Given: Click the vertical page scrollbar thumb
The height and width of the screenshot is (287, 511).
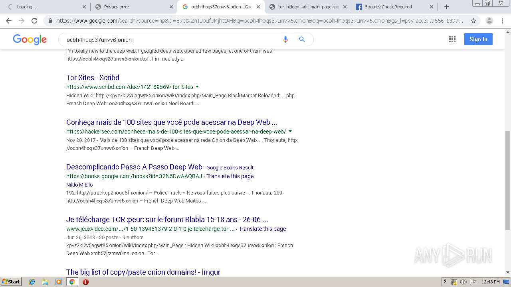Looking at the screenshot, I should point(508,180).
